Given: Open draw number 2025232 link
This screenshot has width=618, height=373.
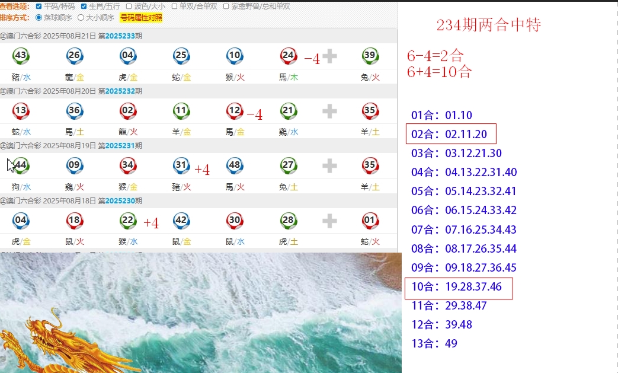Looking at the screenshot, I should pyautogui.click(x=120, y=91).
